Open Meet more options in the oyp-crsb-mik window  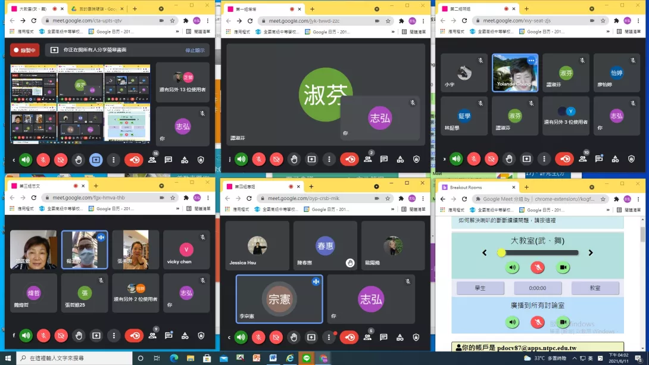[x=329, y=337]
